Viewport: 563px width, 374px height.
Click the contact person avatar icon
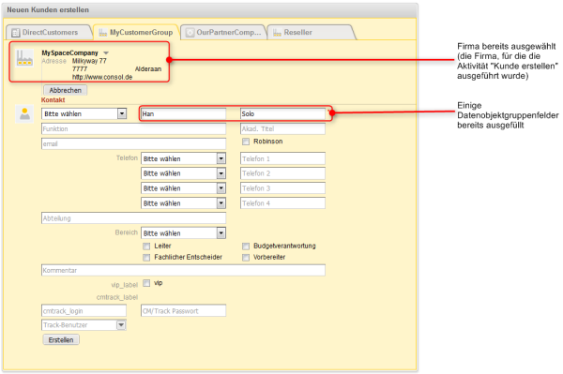click(x=24, y=114)
